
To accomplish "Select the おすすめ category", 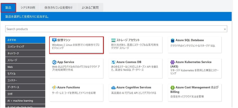I will click(25, 40).
